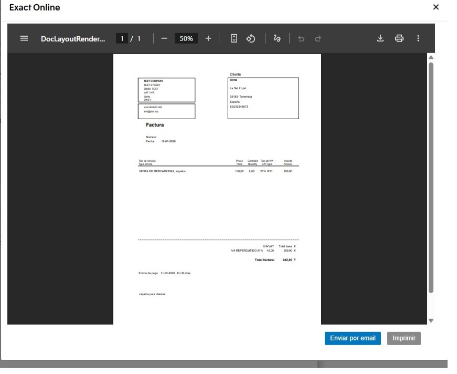Click the scrollbar down arrow
The image size is (457, 374).
(431, 320)
